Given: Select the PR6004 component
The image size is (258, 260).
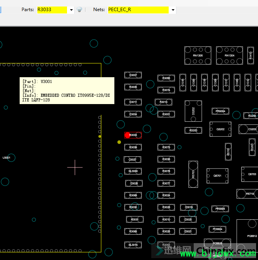Looking at the screenshot, I should pos(220,111).
